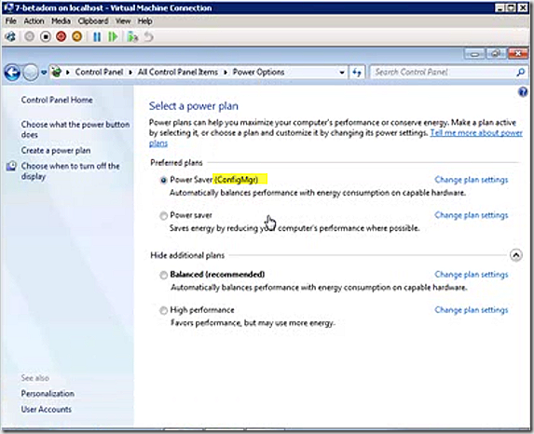Expand the Control Panel breadcrumb arrow
This screenshot has height=434, width=534.
point(130,72)
